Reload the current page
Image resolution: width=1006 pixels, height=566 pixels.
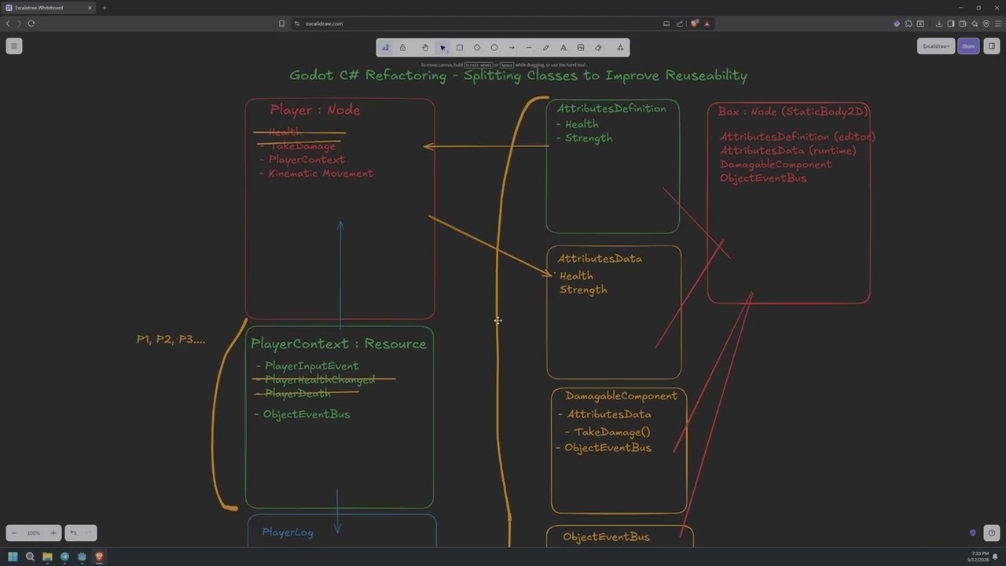point(31,24)
